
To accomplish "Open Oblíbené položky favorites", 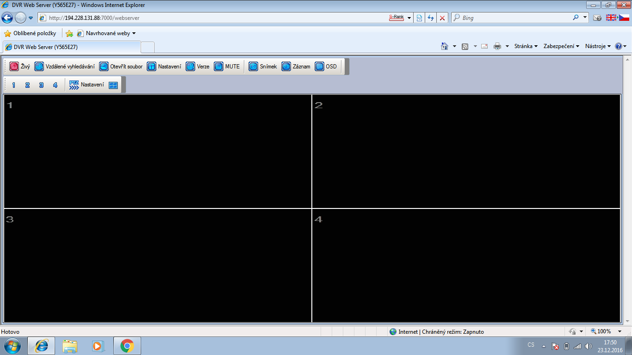I will (x=30, y=33).
